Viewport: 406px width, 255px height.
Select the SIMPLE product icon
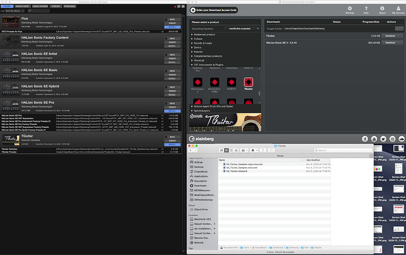(231, 82)
